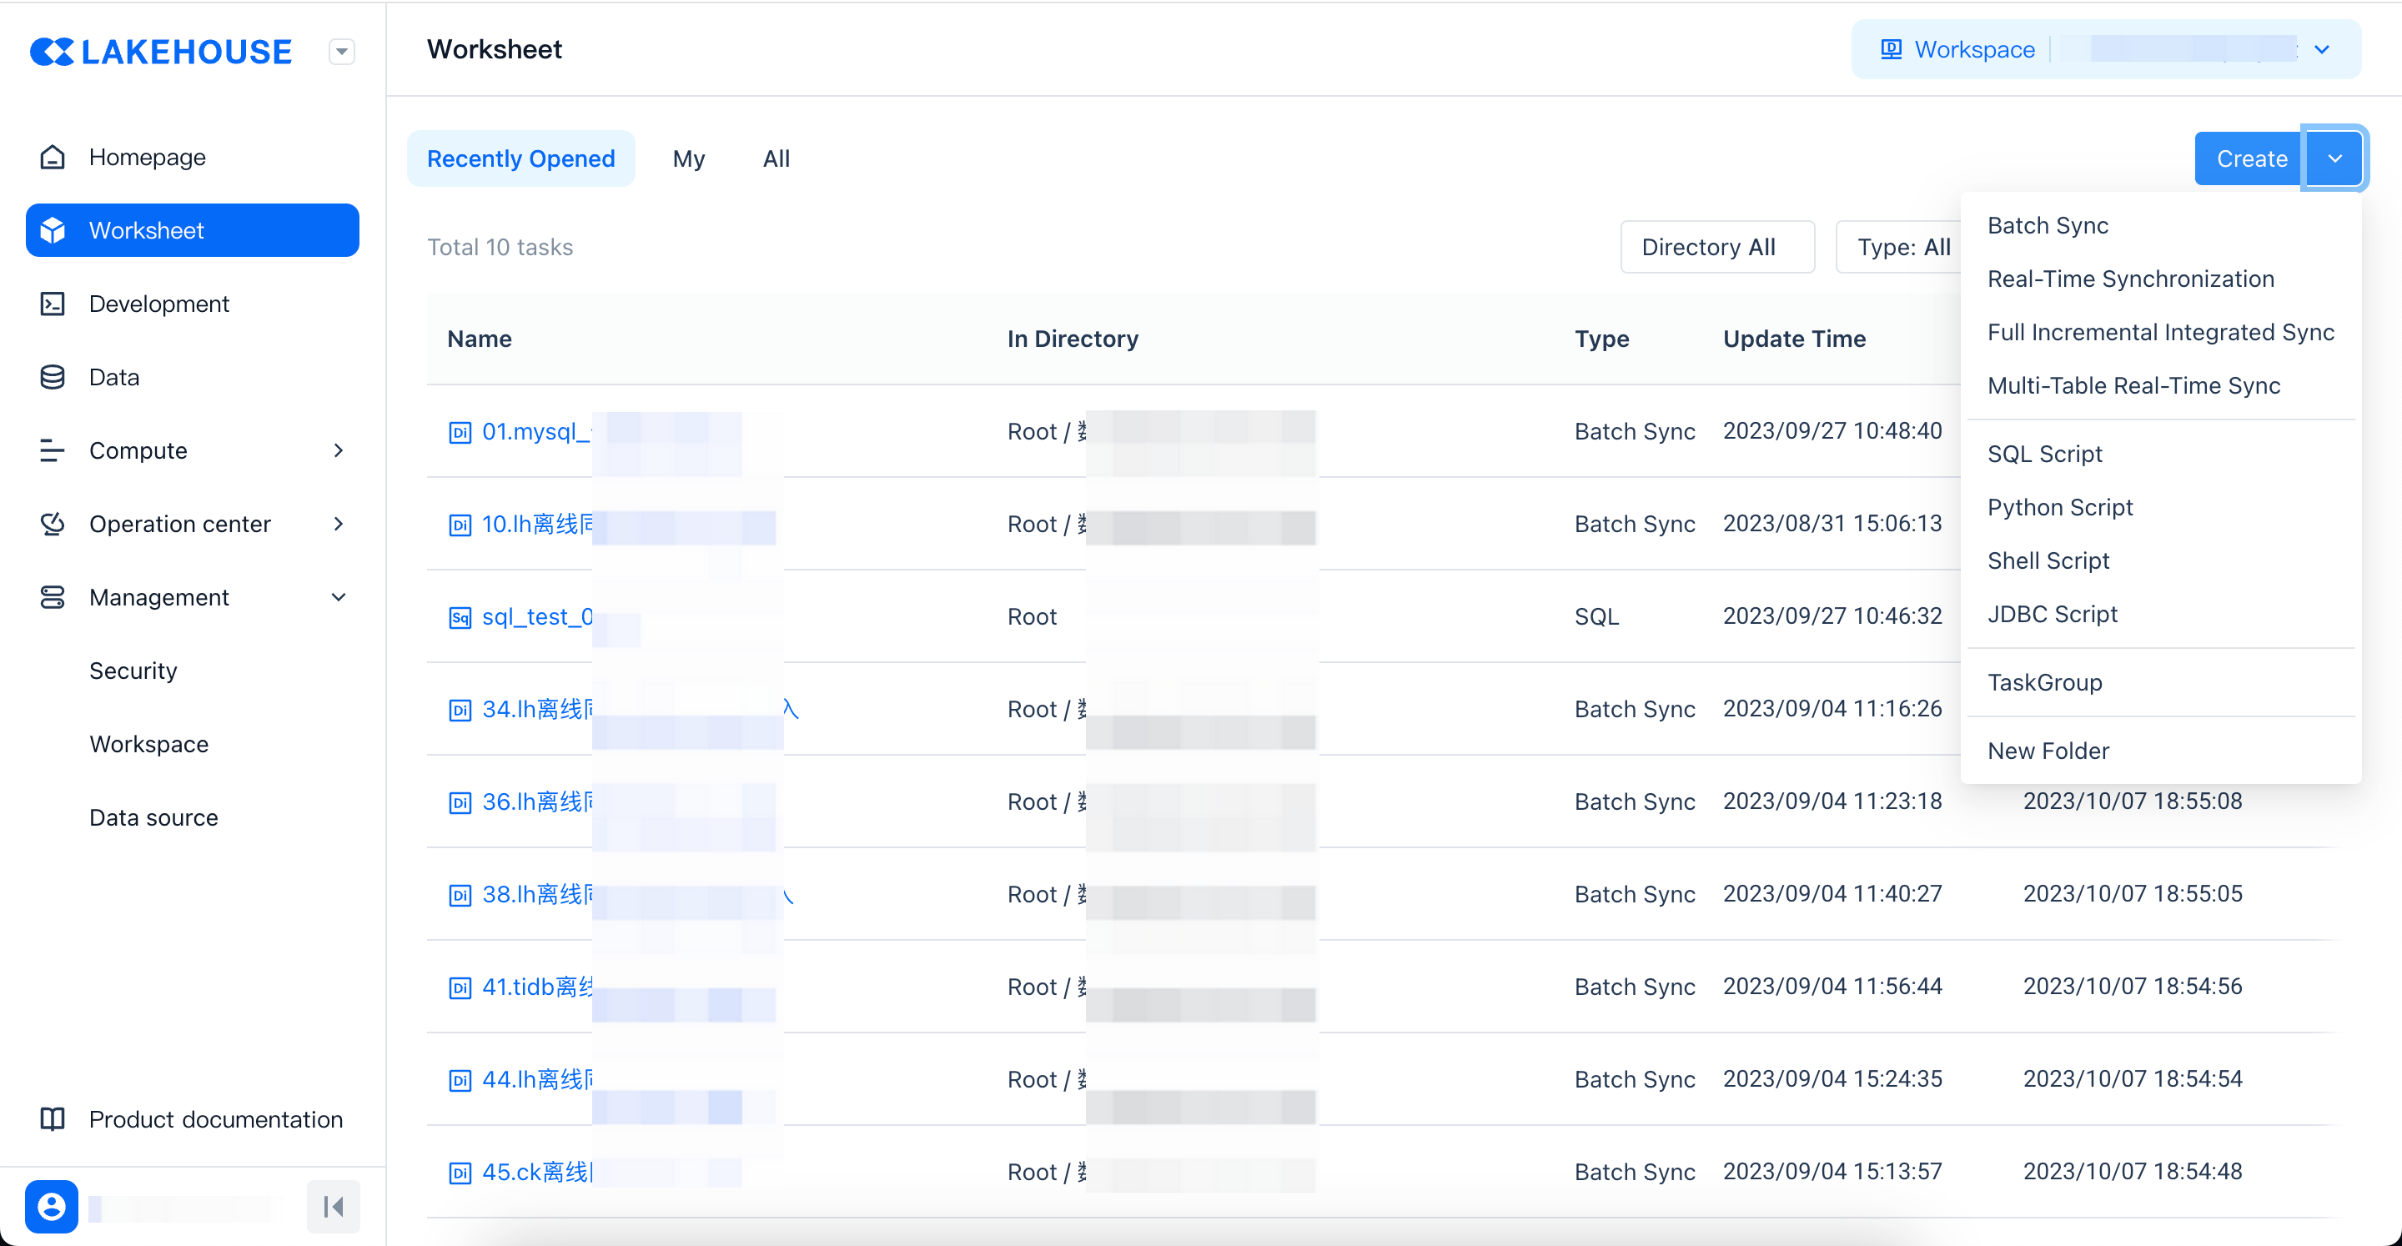Open the Workspace selector dropdown
This screenshot has width=2402, height=1246.
coord(2322,49)
